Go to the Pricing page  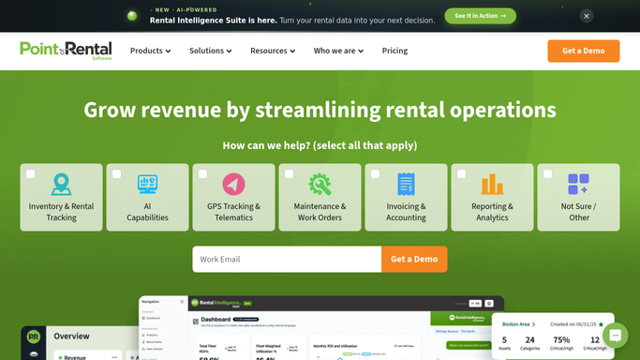coord(394,51)
